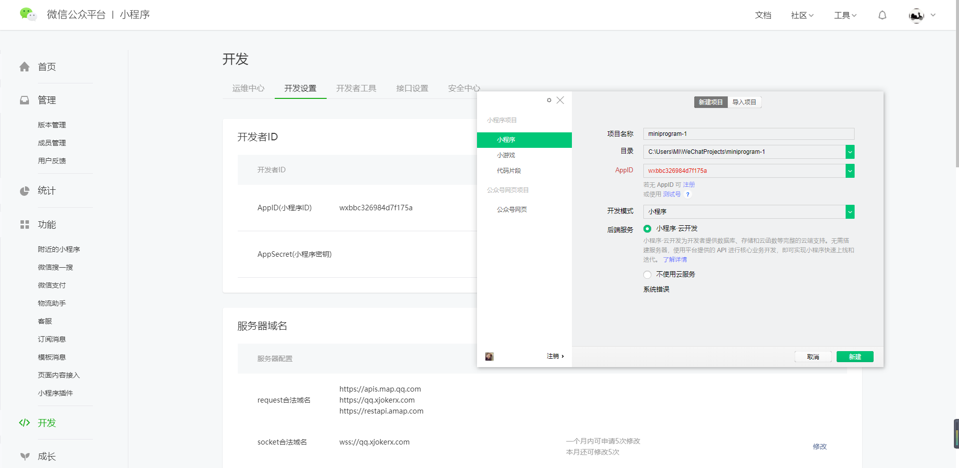Expand the account dropdown chevron
Image resolution: width=959 pixels, height=468 pixels.
(933, 15)
